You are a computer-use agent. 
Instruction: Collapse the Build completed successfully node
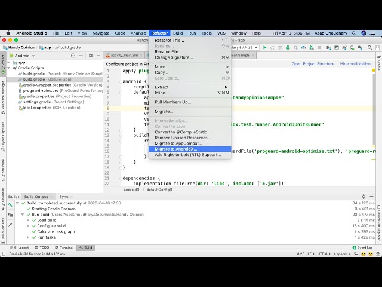tap(17, 203)
